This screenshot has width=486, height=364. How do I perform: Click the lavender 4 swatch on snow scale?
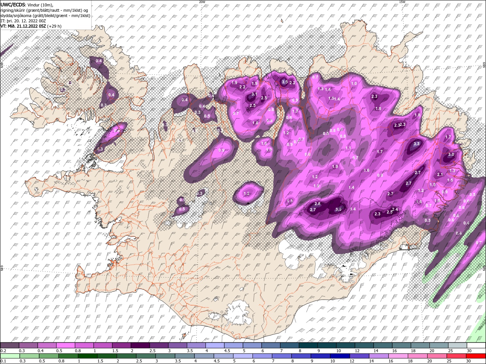point(215,345)
